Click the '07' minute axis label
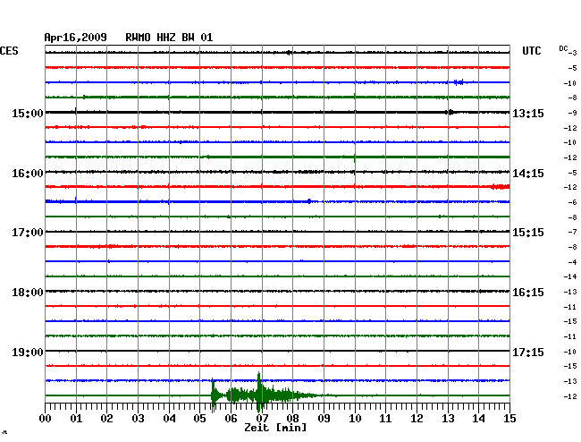The image size is (581, 442). (262, 419)
